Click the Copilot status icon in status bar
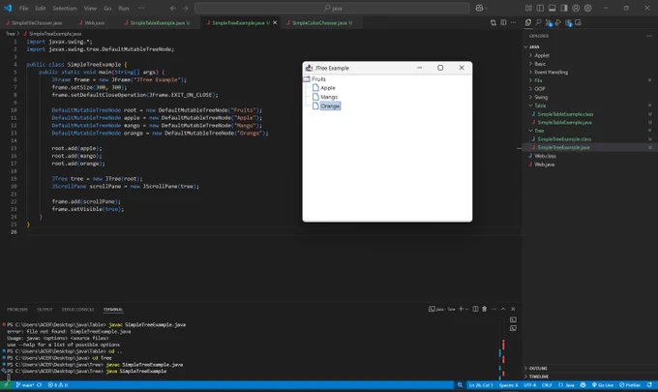The height and width of the screenshot is (392, 658). pos(583,385)
